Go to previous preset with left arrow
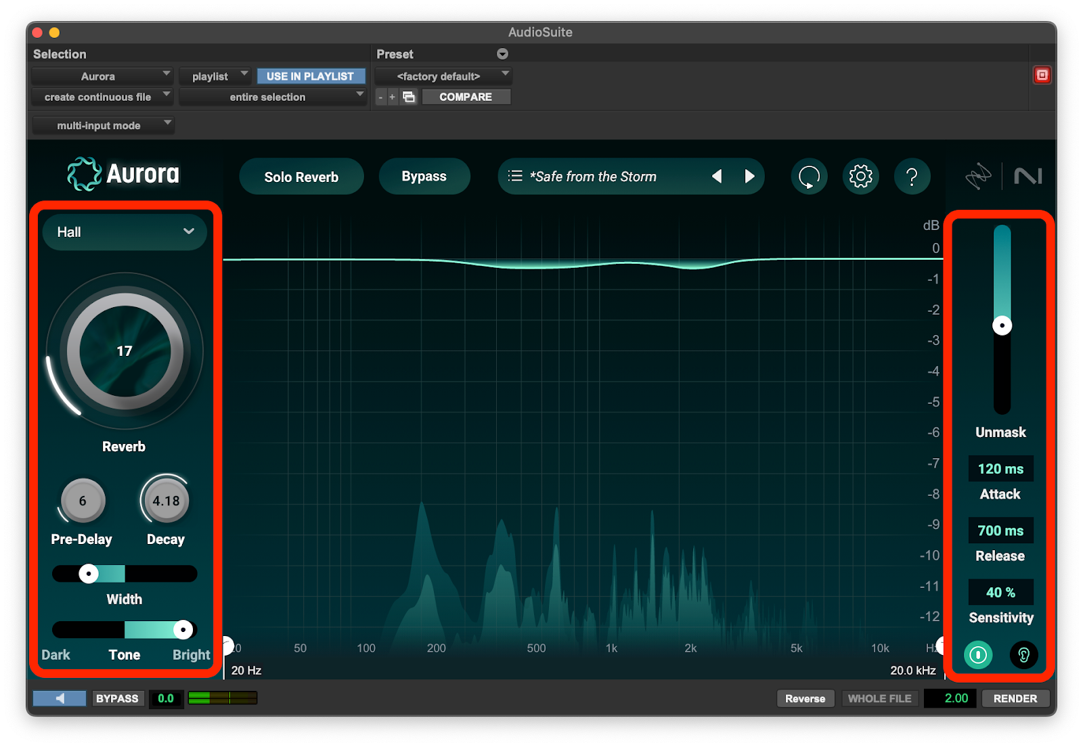This screenshot has width=1083, height=747. (x=717, y=177)
